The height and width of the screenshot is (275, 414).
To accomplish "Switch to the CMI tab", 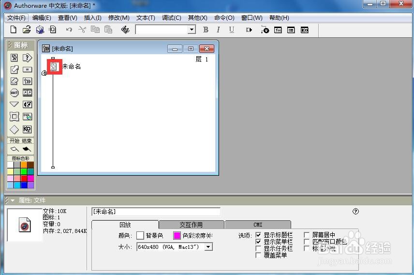I will (258, 225).
